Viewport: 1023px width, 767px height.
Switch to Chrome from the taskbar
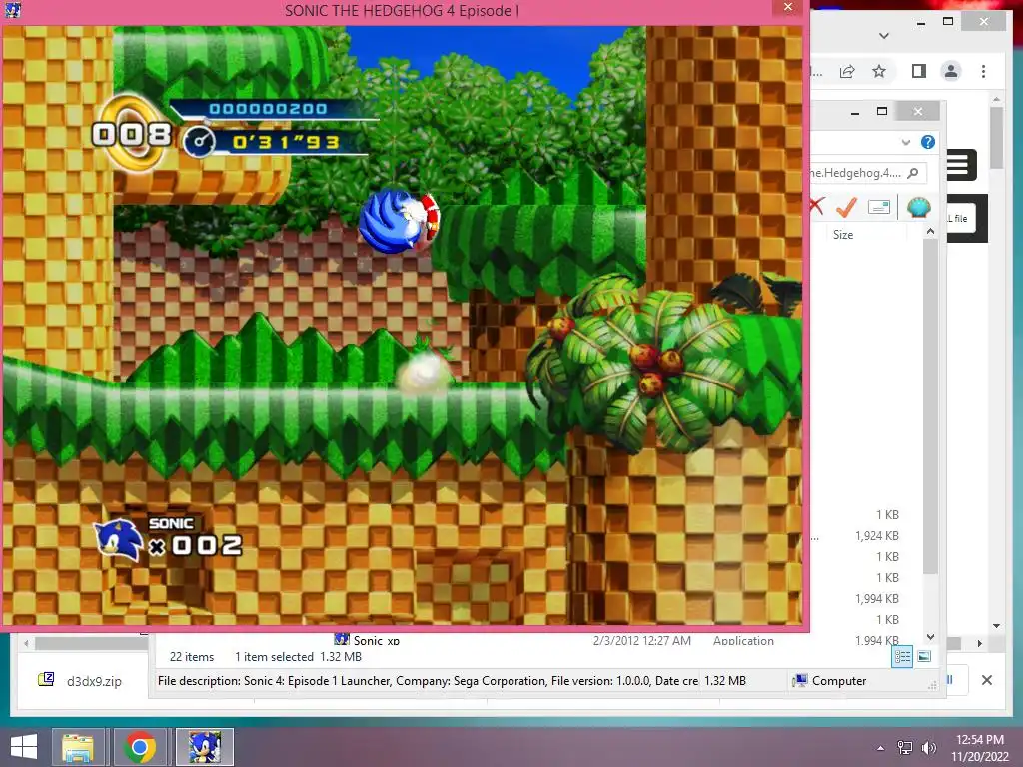click(x=140, y=747)
